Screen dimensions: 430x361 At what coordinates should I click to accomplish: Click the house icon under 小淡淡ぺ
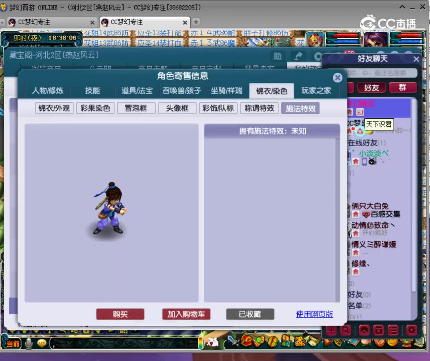(x=356, y=162)
